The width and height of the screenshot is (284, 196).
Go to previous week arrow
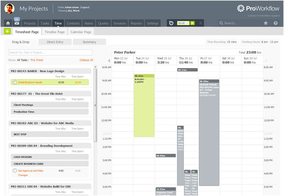click(109, 61)
